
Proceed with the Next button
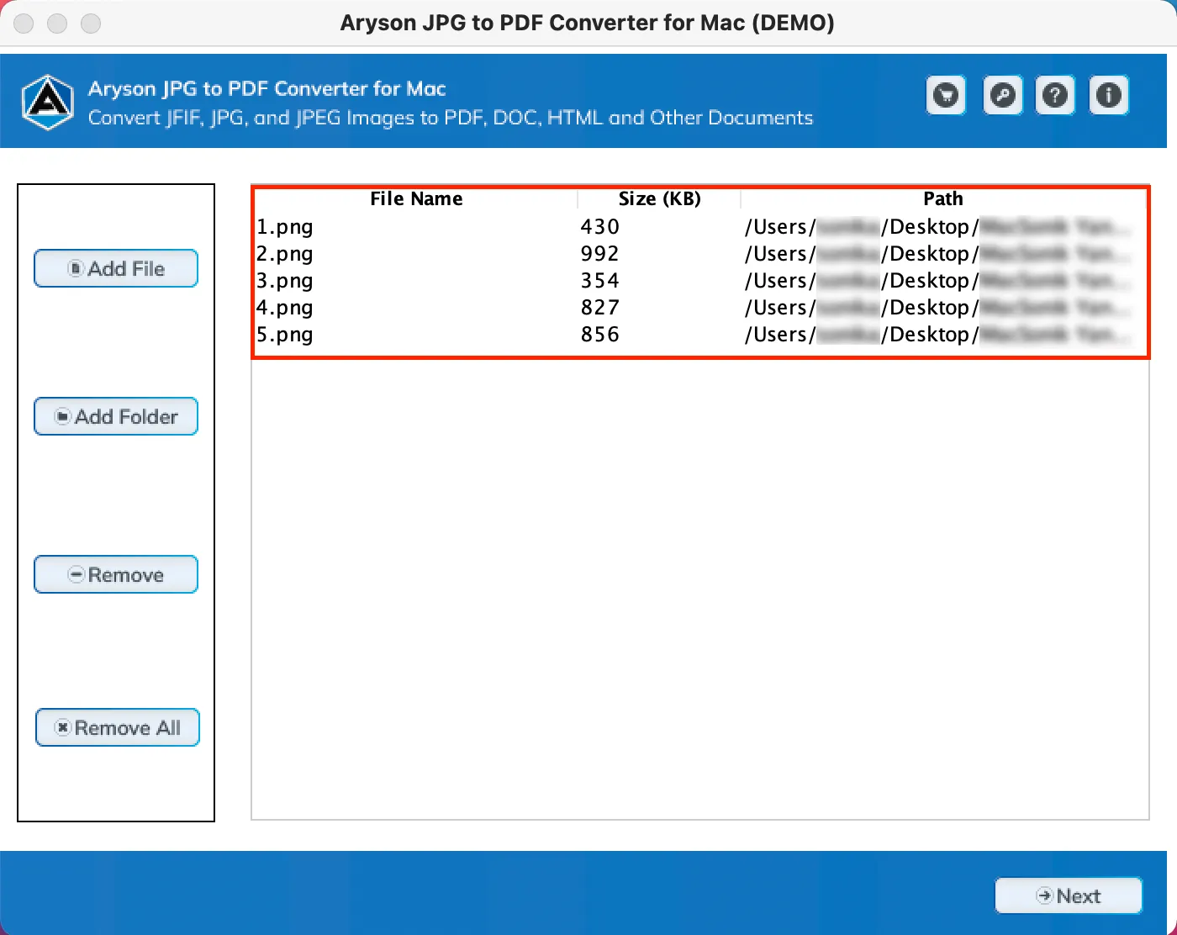point(1069,895)
